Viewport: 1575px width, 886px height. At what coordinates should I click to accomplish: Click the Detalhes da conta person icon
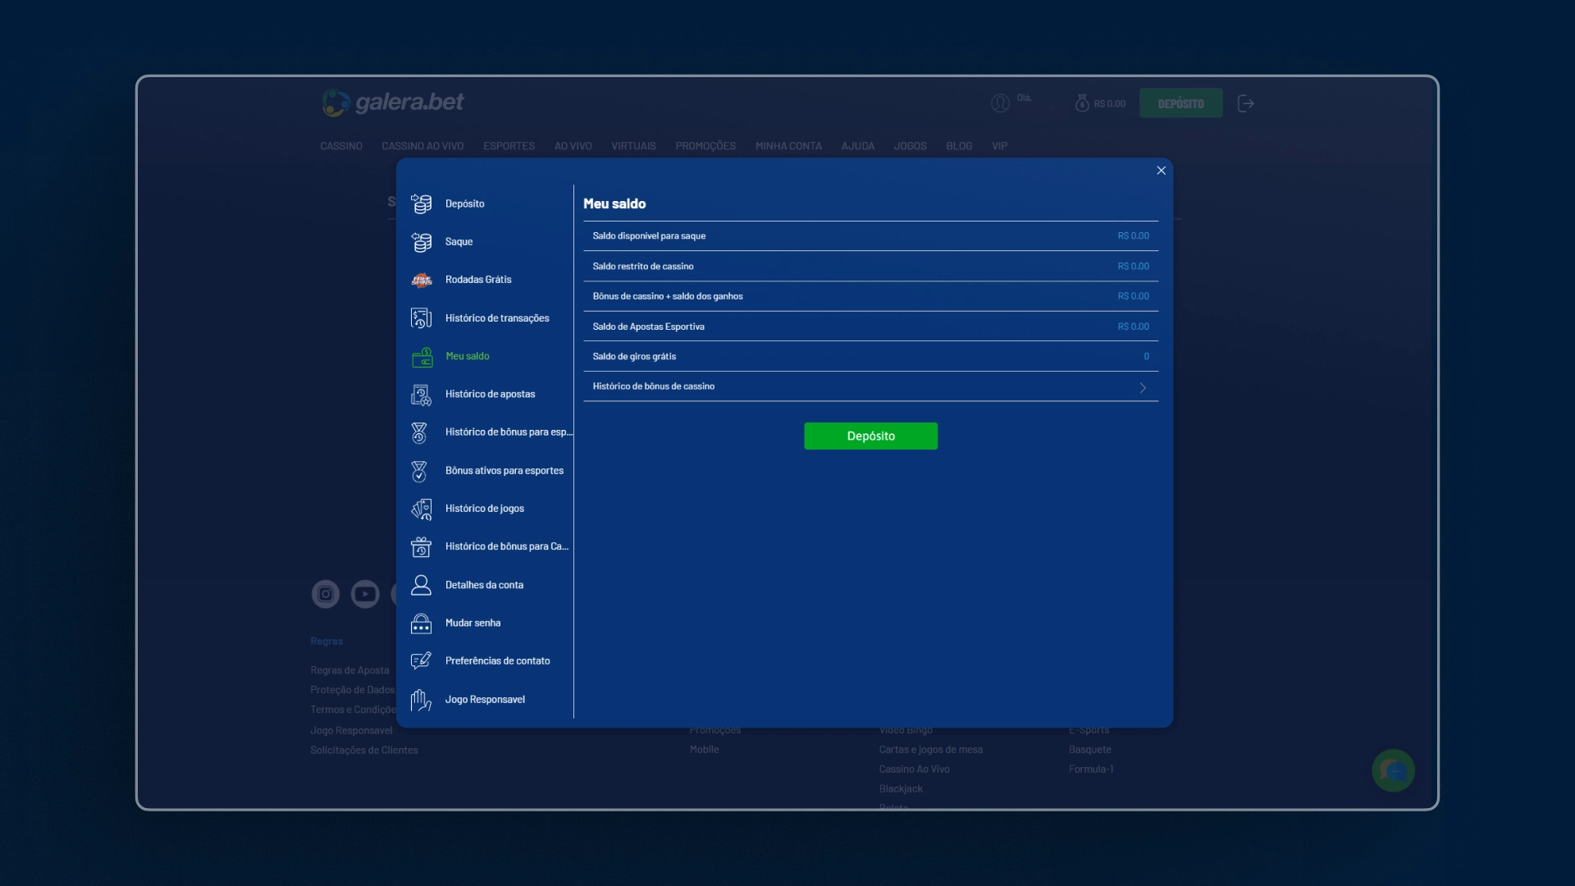[x=421, y=585]
